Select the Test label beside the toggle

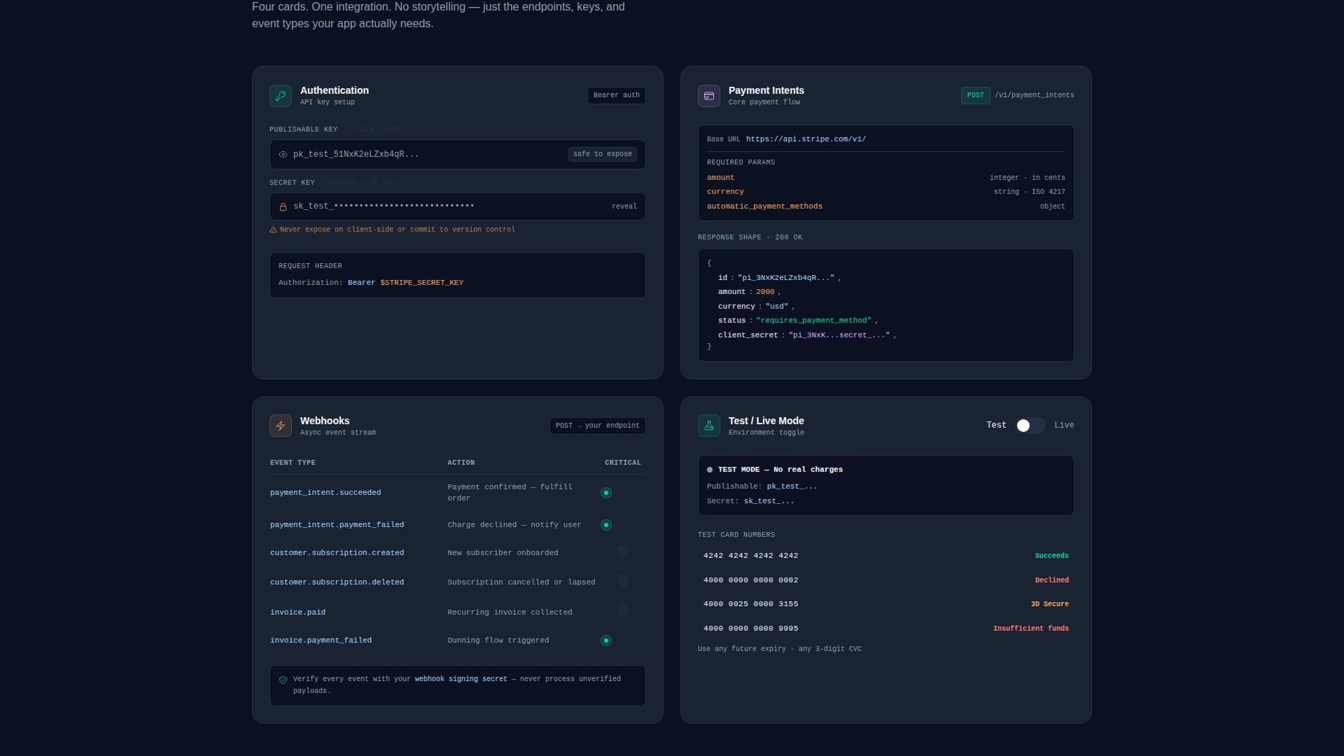tap(996, 425)
